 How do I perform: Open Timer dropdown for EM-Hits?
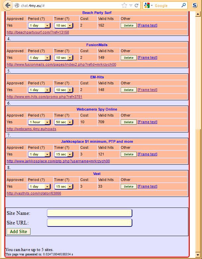64,90
